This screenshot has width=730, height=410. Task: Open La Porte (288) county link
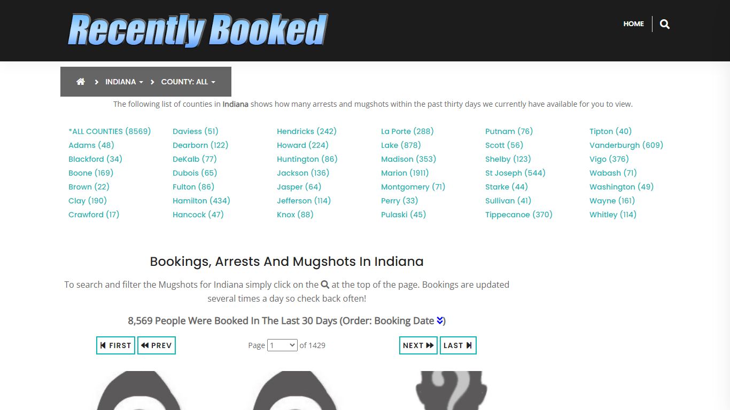407,131
